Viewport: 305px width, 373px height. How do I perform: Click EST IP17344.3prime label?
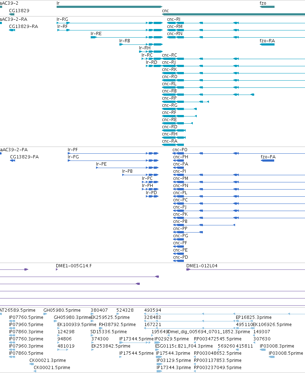(174, 368)
